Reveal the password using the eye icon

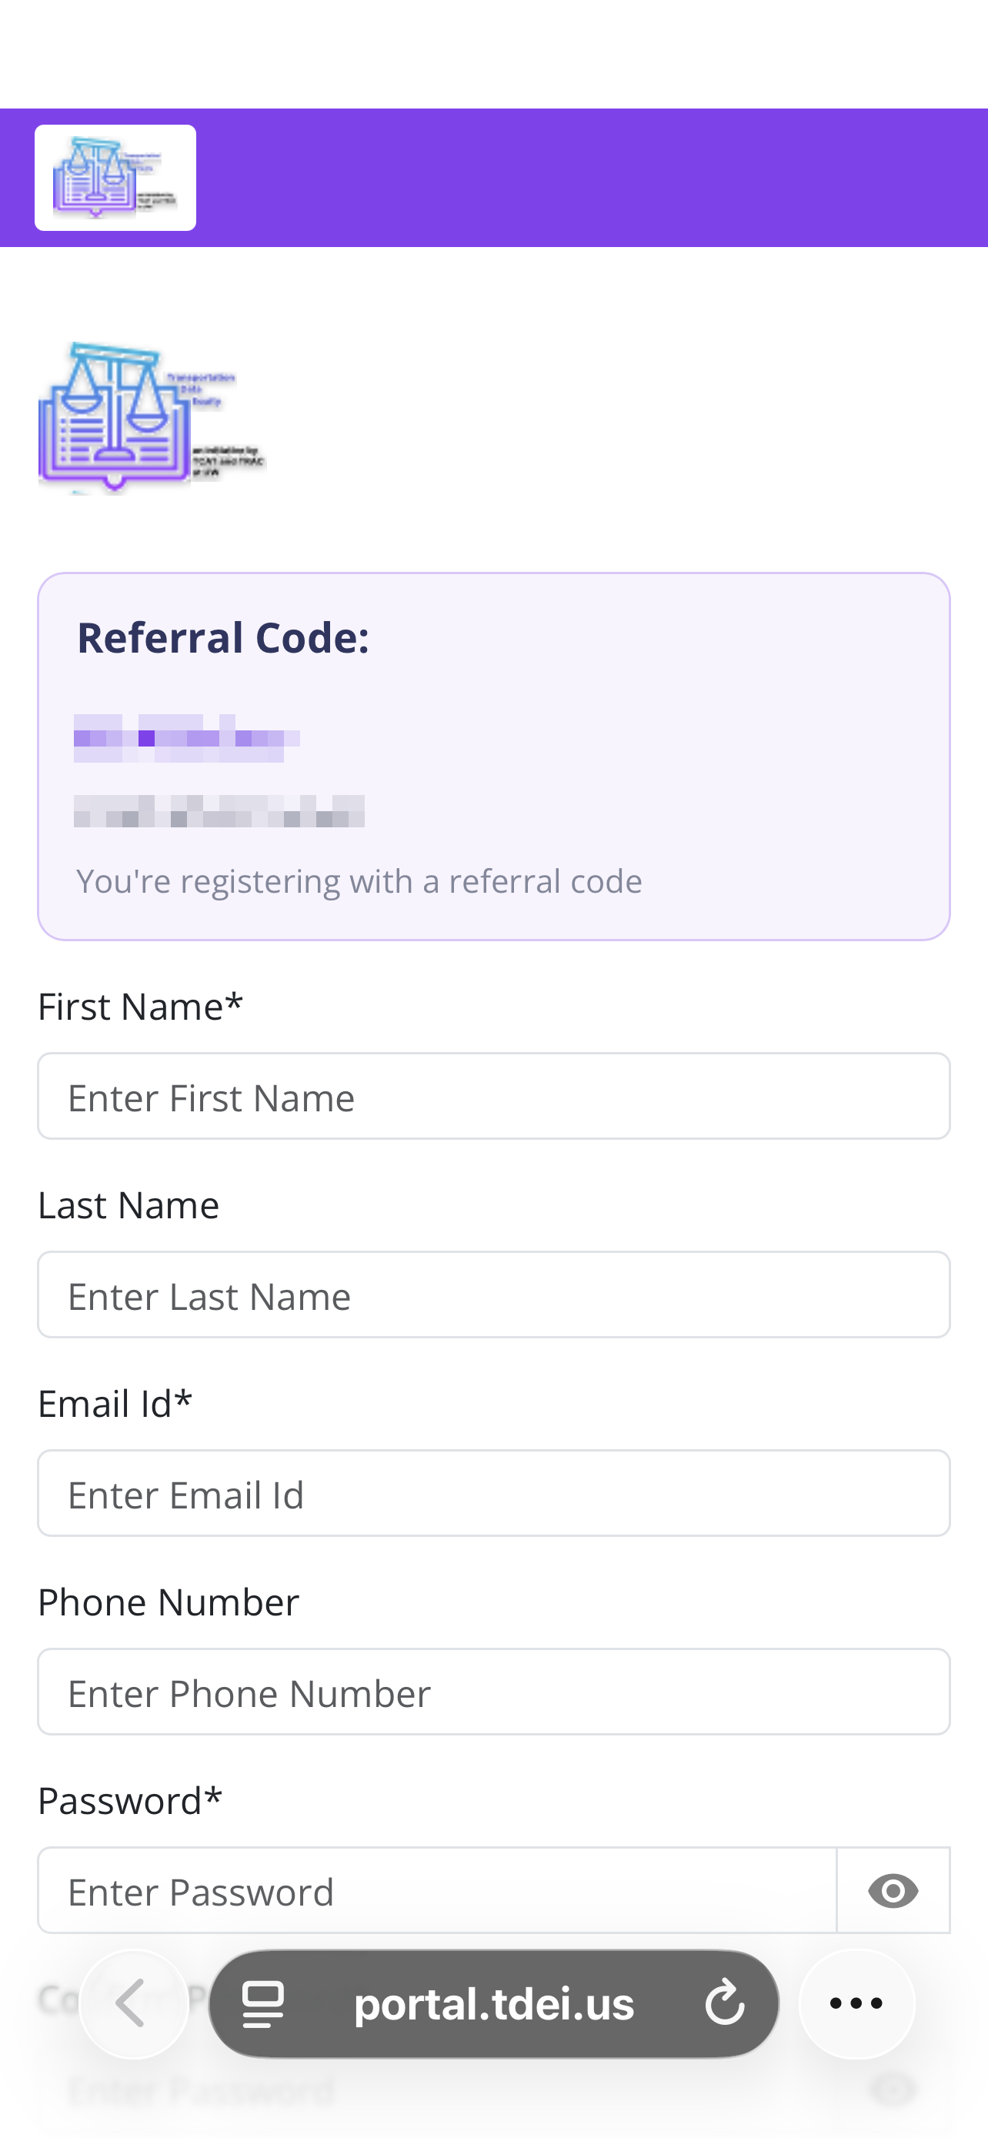(x=893, y=1890)
